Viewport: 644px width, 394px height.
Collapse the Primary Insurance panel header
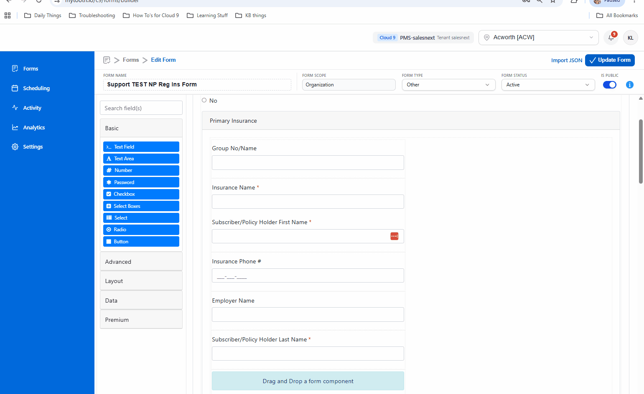click(411, 121)
